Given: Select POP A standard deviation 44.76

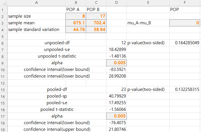Looking at the screenshot, I should click(76, 30).
